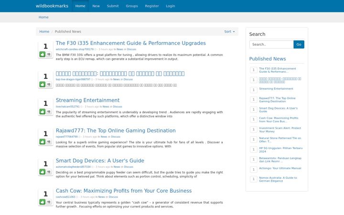Screen dimensions: 344x215
Task: Click News category under Smart Dog Devices story
Action: coord(117,167)
